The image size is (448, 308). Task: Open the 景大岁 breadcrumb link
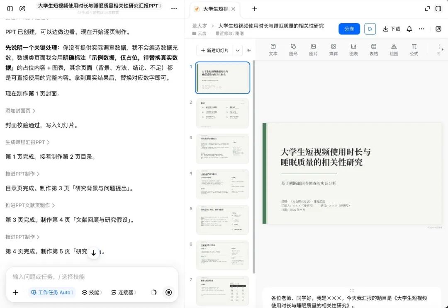[x=200, y=26]
